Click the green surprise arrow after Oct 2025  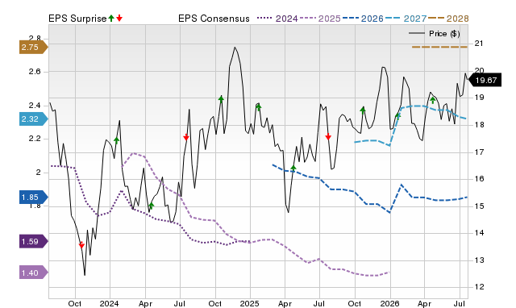click(363, 110)
